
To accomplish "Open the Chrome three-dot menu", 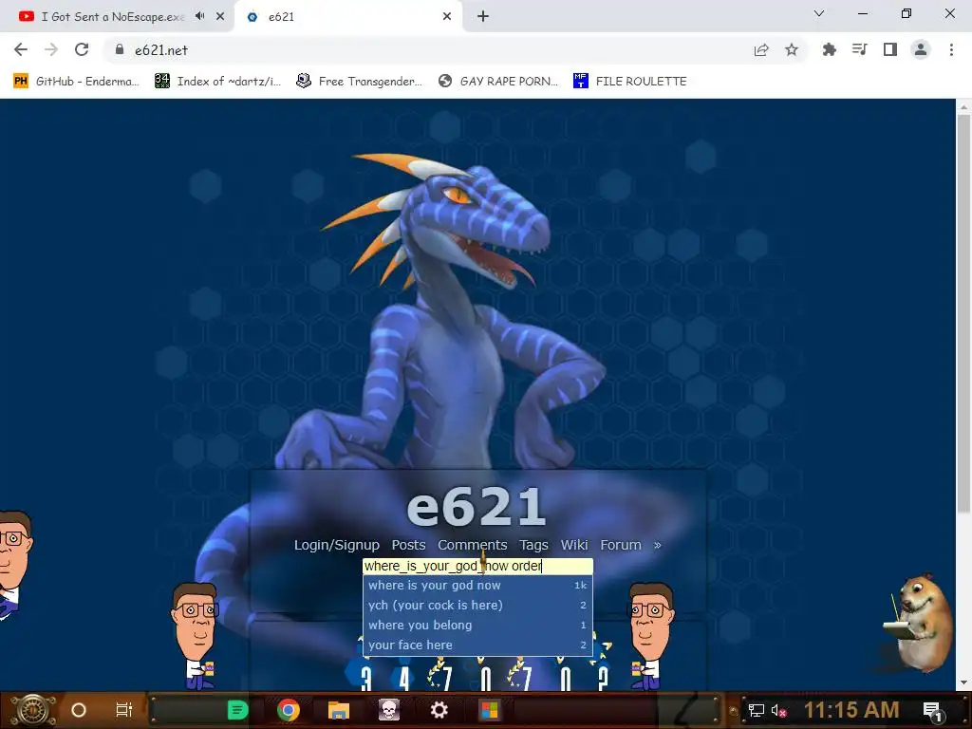I will [x=951, y=49].
